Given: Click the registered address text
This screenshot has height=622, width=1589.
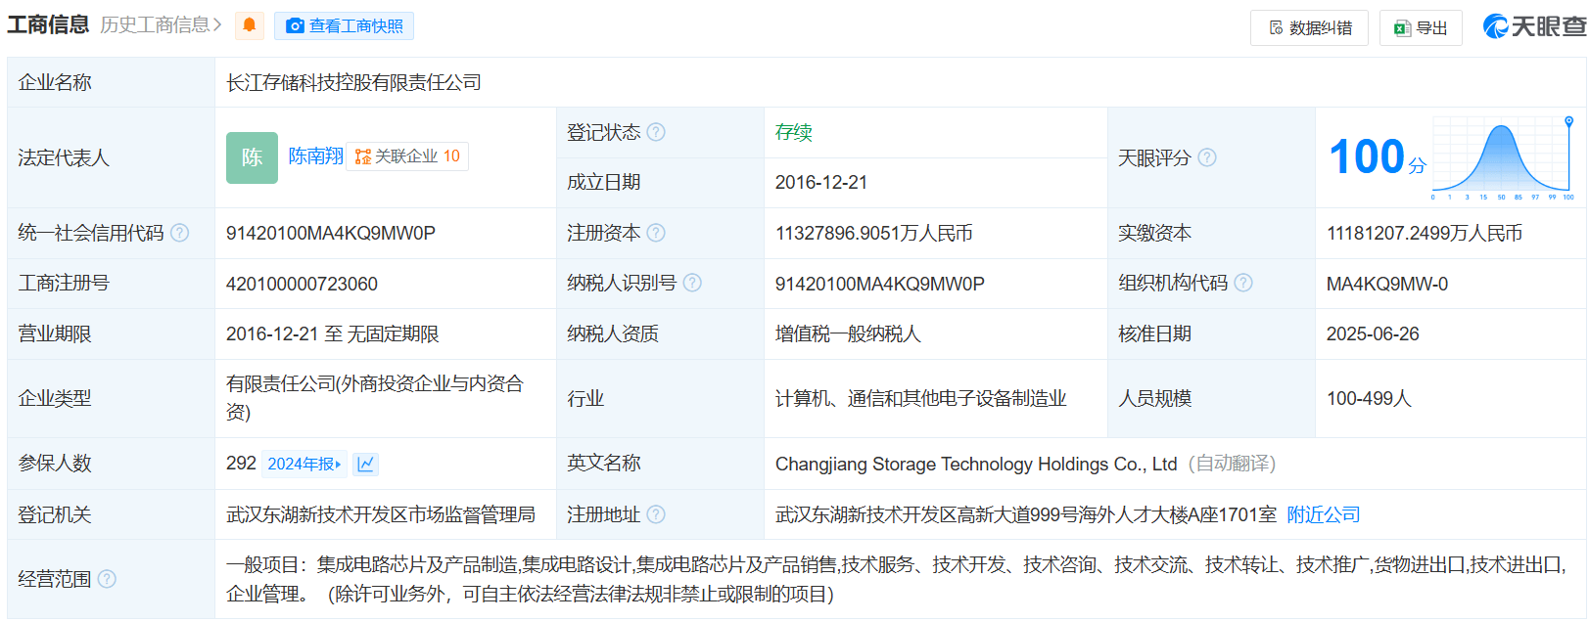Looking at the screenshot, I should tap(1026, 514).
